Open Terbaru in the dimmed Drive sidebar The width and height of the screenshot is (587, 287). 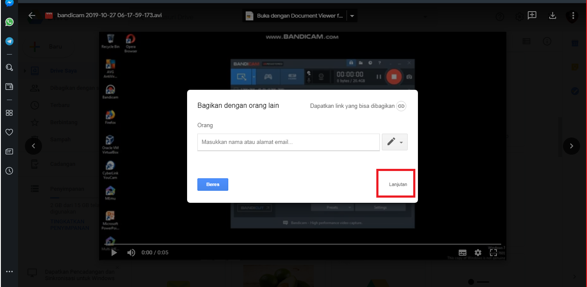point(60,105)
